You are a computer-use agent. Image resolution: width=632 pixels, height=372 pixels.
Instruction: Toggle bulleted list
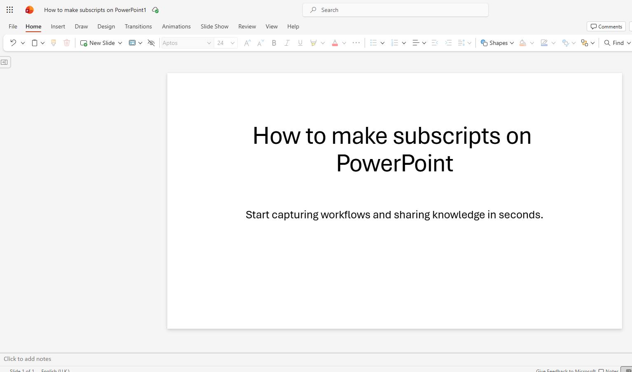click(374, 43)
